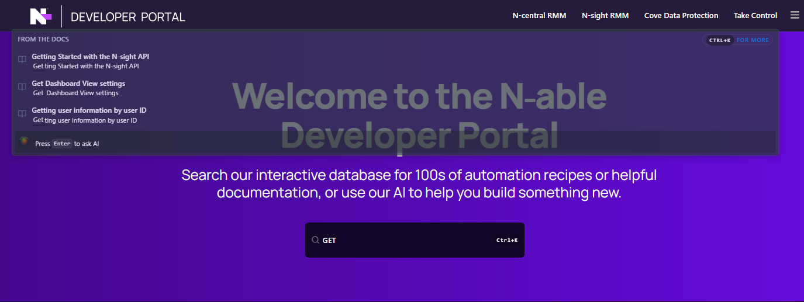Click the 'Welcome to the N-able Developer Portal' heading
The height and width of the screenshot is (302, 804).
pyautogui.click(x=419, y=116)
